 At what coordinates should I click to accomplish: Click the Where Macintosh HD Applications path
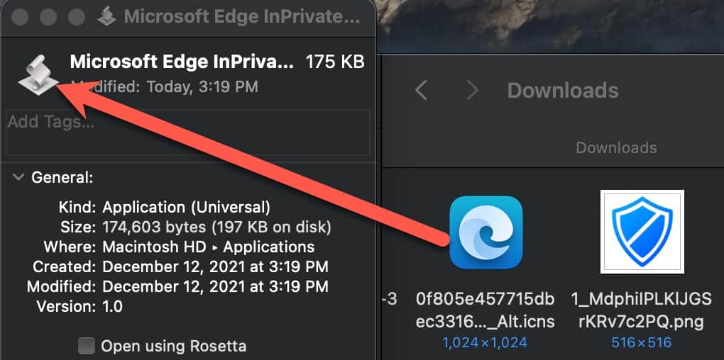click(x=208, y=247)
